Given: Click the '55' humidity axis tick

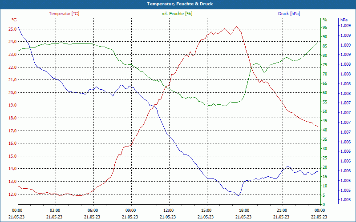Looking at the screenshot, I should tap(325, 102).
